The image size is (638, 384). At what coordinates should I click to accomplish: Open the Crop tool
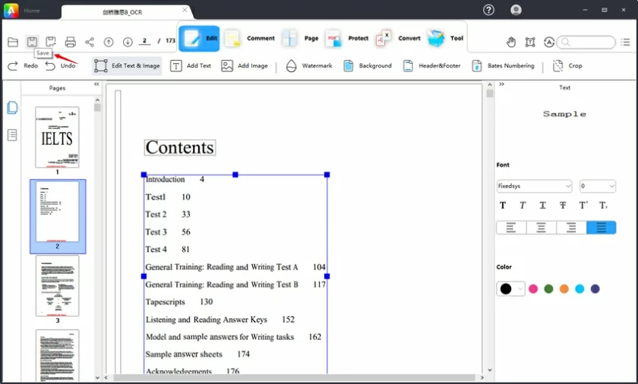tap(567, 66)
